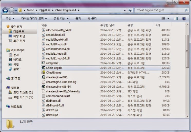Select 네트워크 in the navigation pane
This screenshot has width=191, height=132.
click(16, 106)
